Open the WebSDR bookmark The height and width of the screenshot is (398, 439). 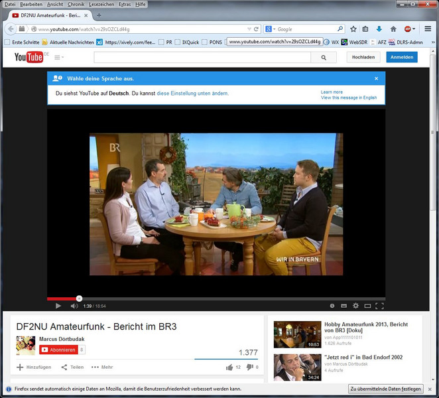[354, 42]
